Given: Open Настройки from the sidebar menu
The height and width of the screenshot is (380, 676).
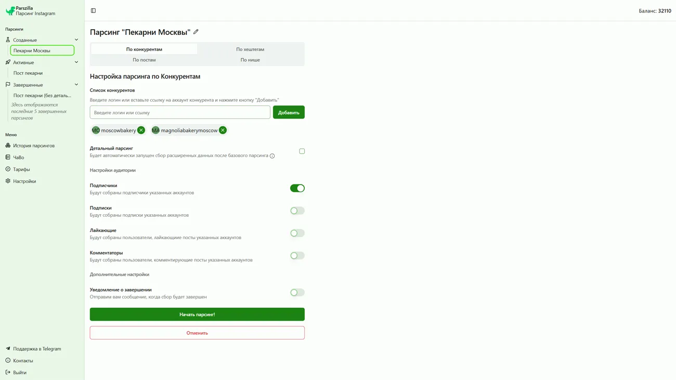Looking at the screenshot, I should click(24, 181).
